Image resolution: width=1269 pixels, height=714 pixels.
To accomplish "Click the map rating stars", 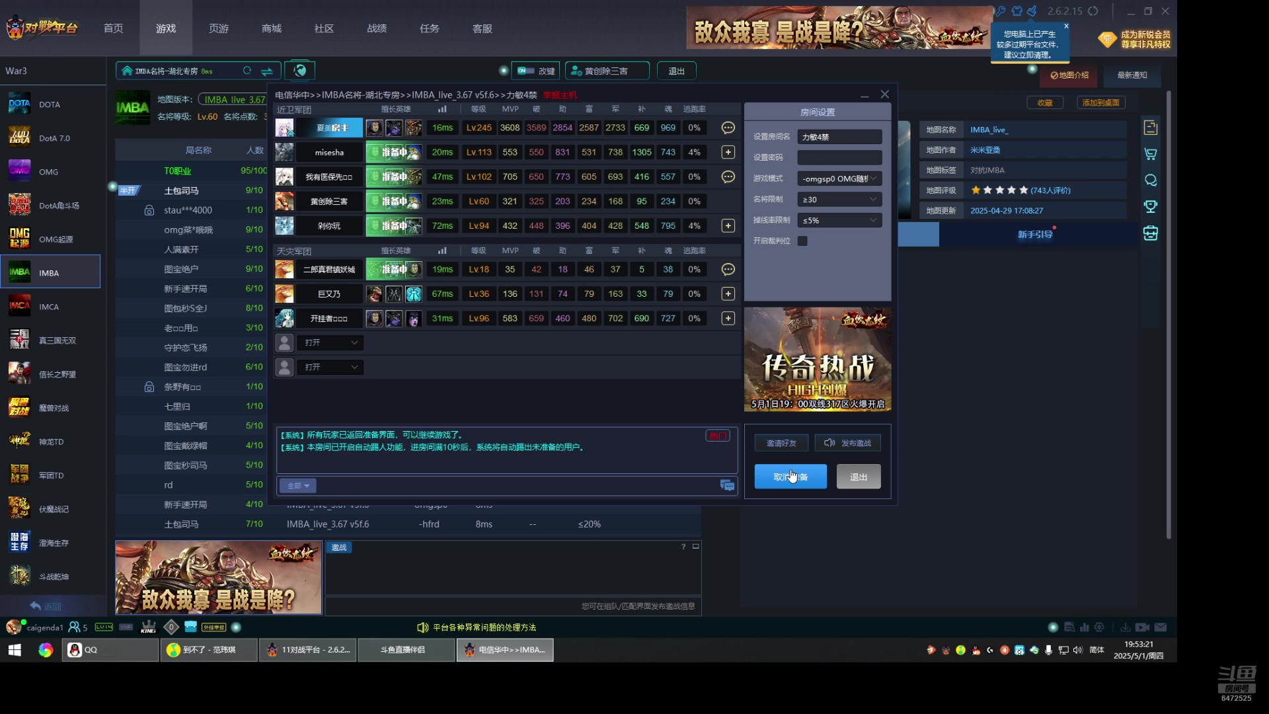I will pos(999,190).
